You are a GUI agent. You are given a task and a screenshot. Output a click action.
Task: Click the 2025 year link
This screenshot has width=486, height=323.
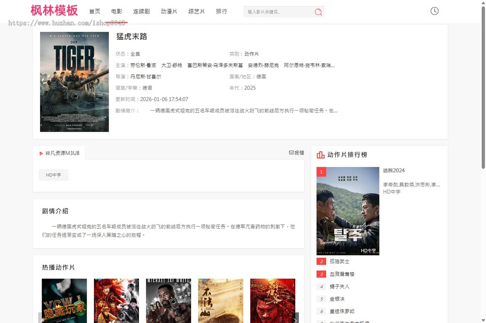[x=250, y=88]
